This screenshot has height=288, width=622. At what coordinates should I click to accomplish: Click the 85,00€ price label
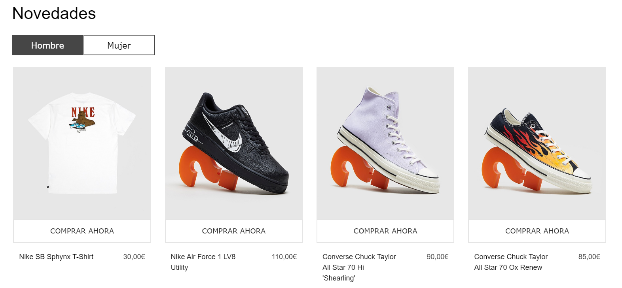[589, 257]
